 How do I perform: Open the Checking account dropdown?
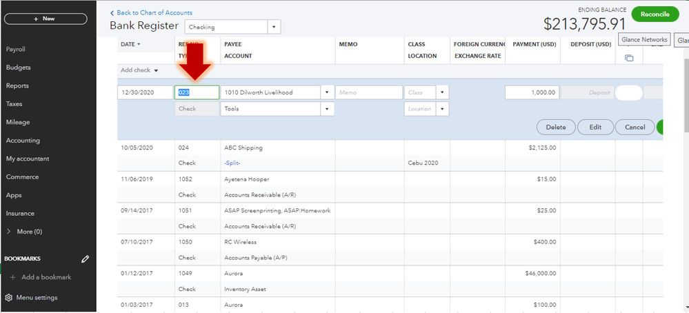(274, 27)
